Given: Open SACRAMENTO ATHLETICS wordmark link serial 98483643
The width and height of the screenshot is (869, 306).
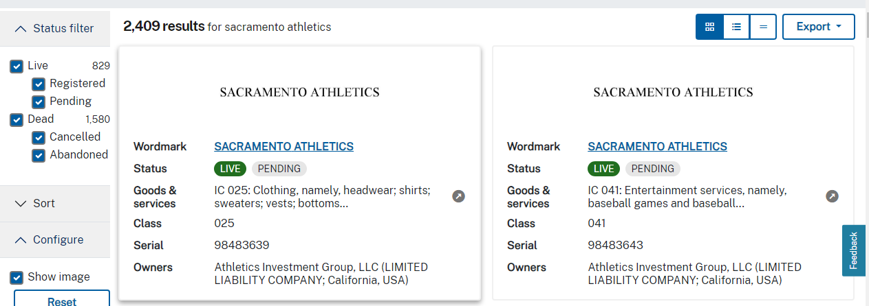Looking at the screenshot, I should [657, 146].
